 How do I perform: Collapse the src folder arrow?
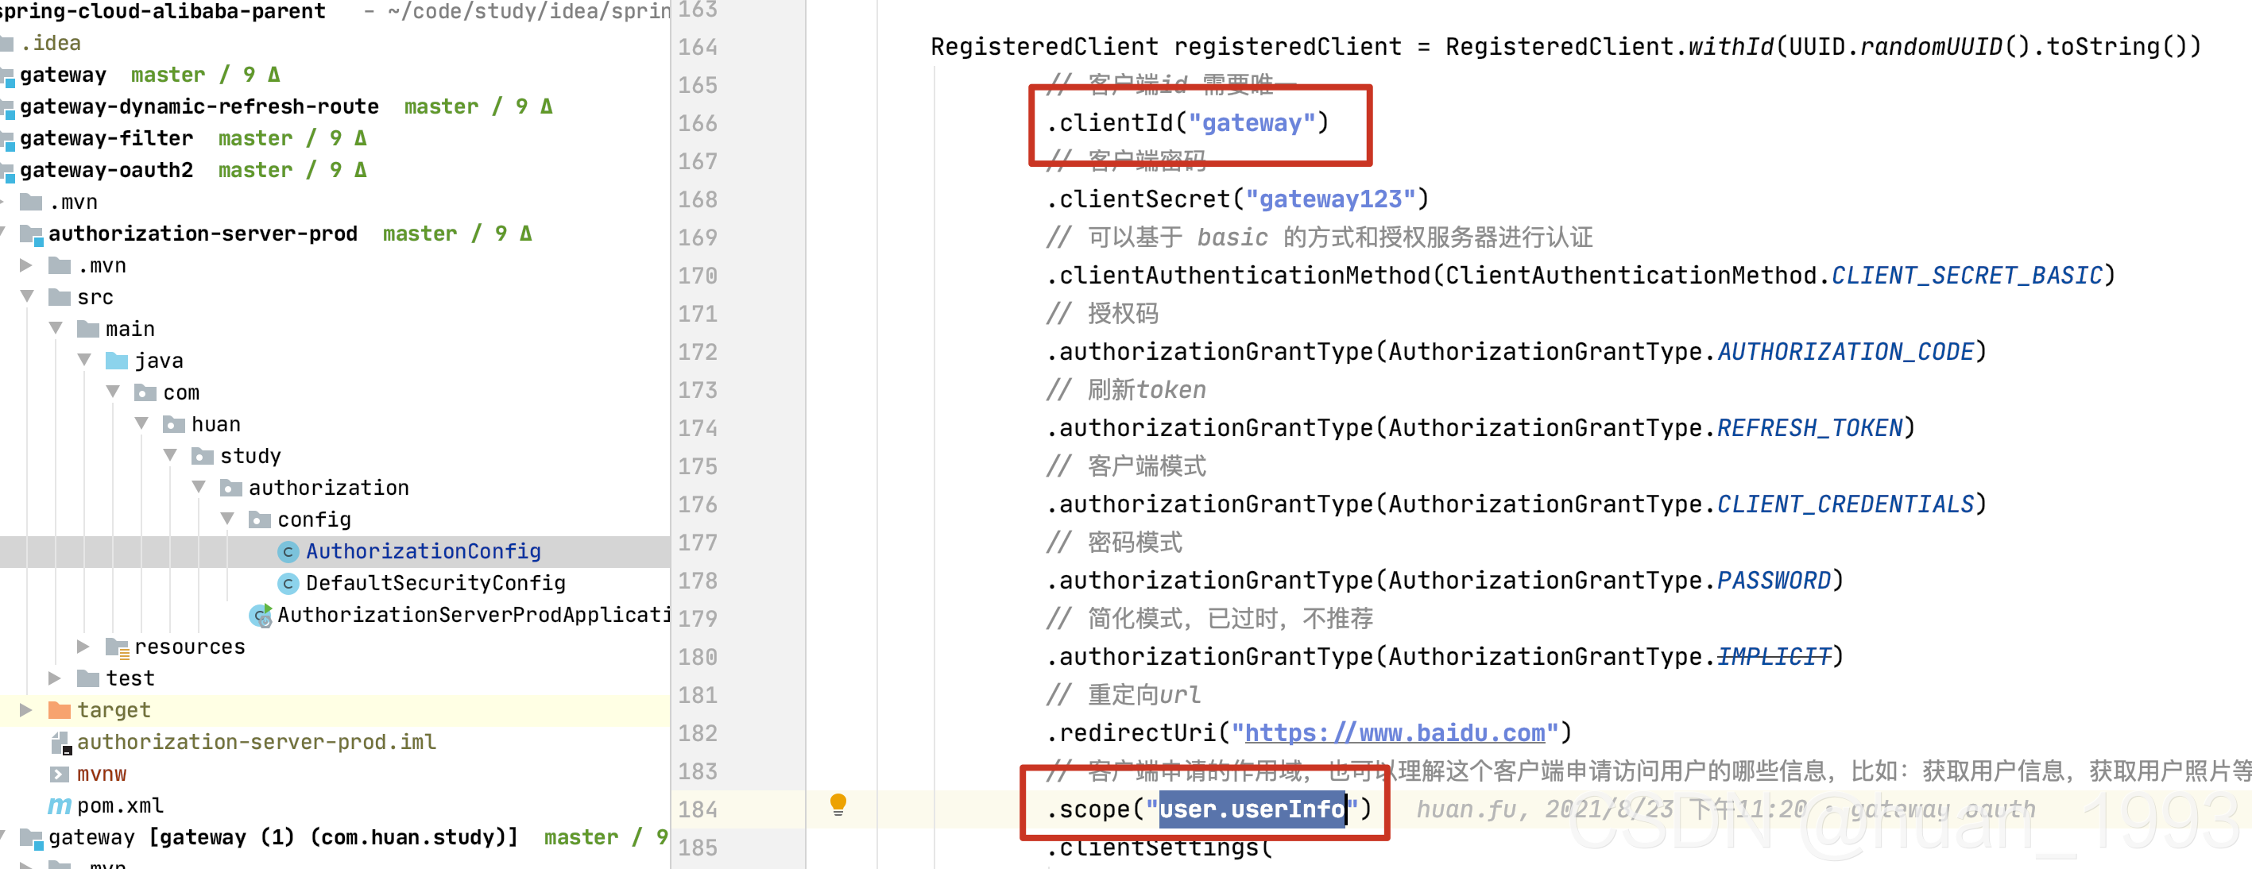click(27, 297)
